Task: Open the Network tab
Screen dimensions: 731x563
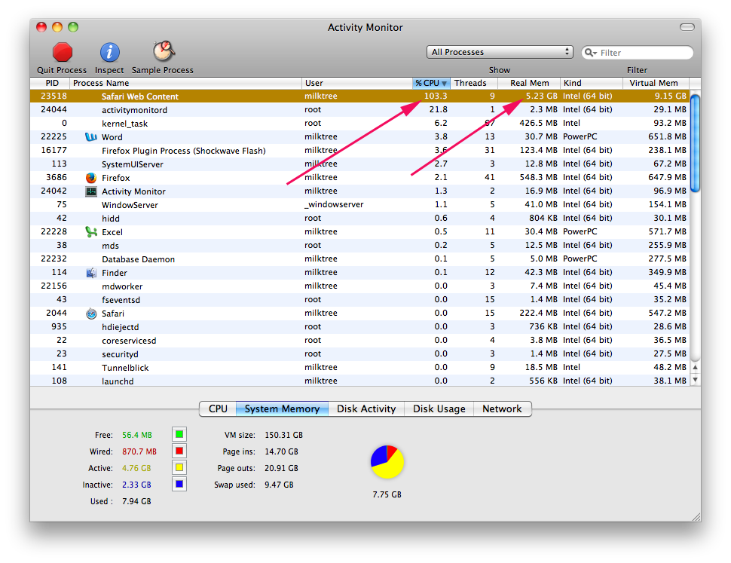Action: click(x=502, y=408)
